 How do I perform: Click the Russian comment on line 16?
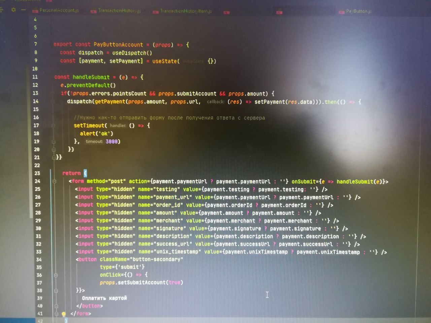pyautogui.click(x=169, y=118)
